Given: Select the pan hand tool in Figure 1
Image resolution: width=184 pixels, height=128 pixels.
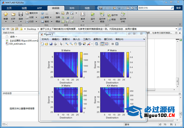Looking at the screenshot, I should pos(75,44).
